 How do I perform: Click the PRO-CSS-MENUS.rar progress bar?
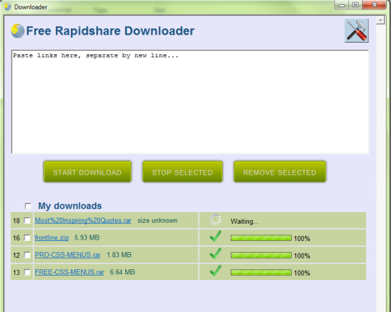tap(261, 255)
